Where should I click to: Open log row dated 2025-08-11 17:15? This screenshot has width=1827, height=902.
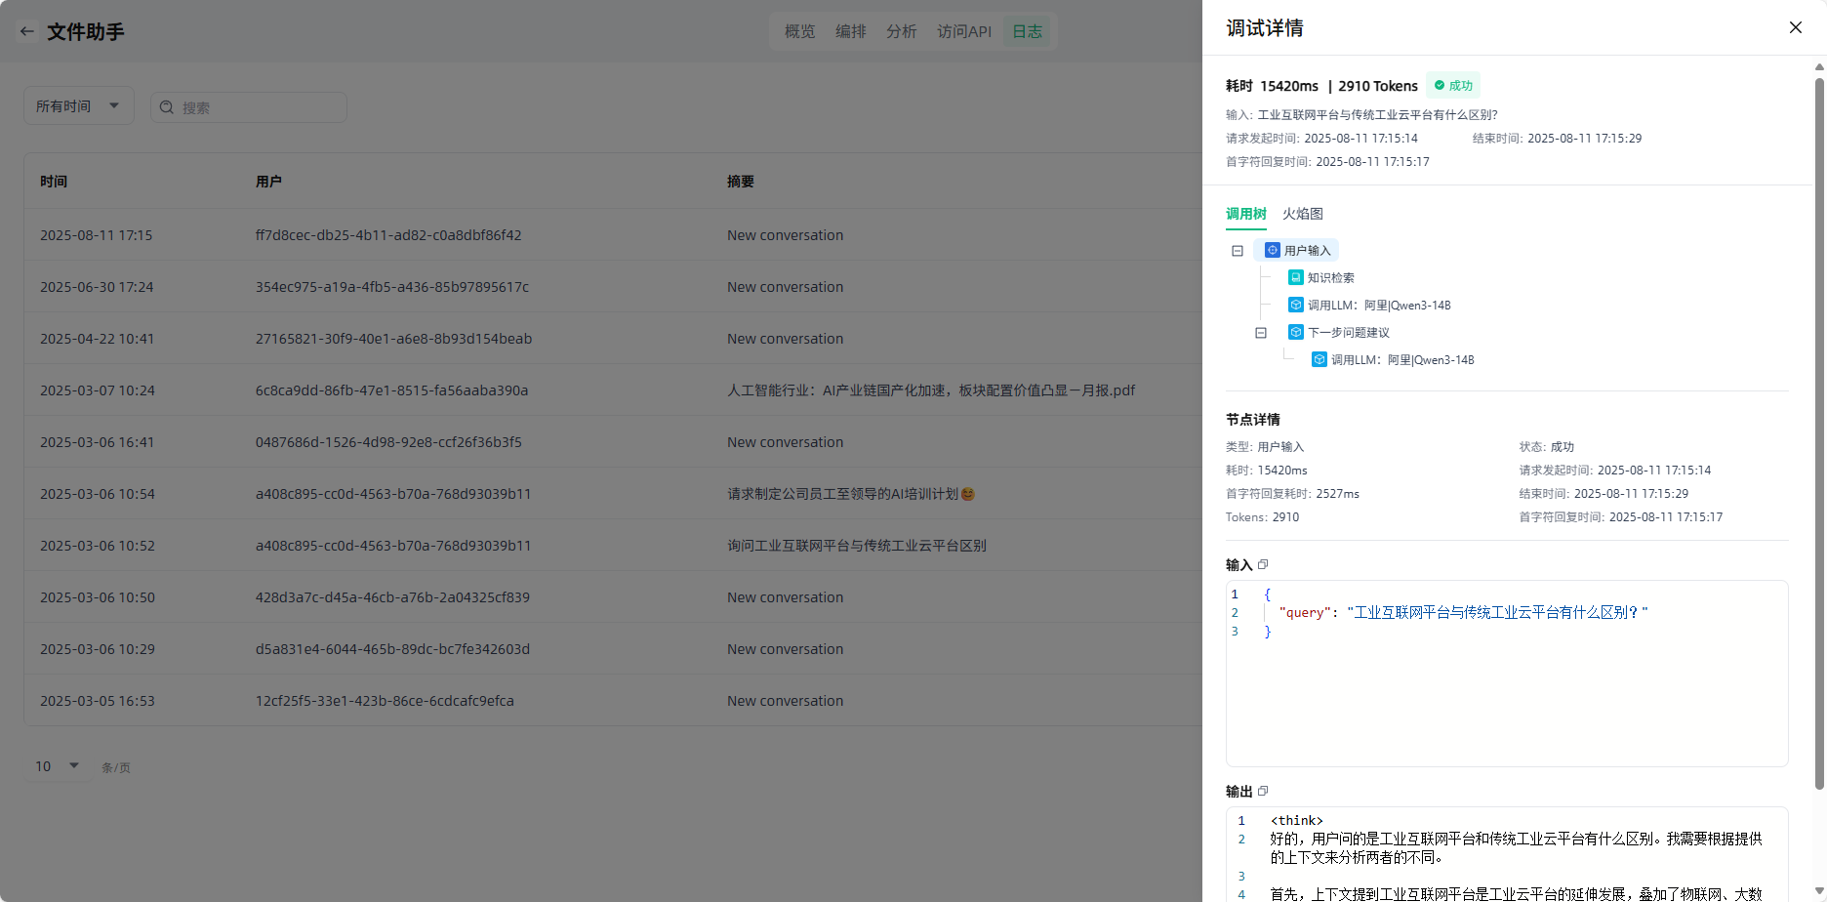(613, 234)
